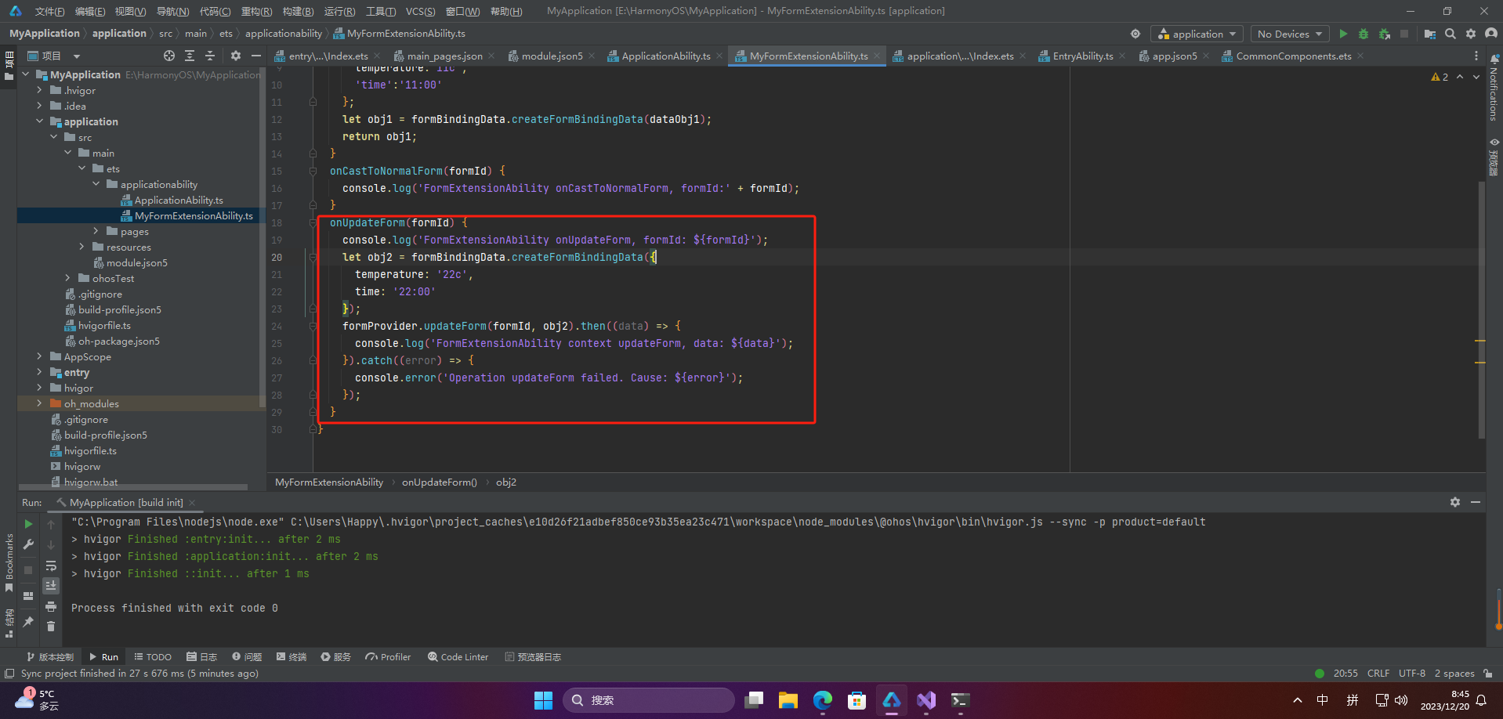Click the warnings indicator showing 2

[x=1440, y=77]
